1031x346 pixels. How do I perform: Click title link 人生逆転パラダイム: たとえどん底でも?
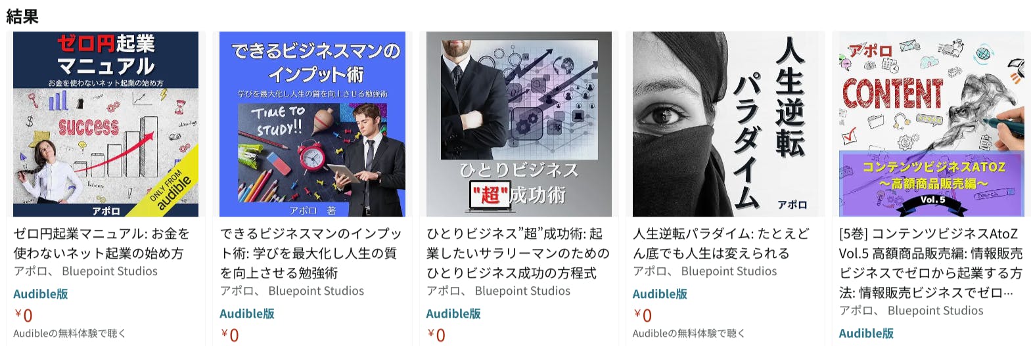click(721, 243)
